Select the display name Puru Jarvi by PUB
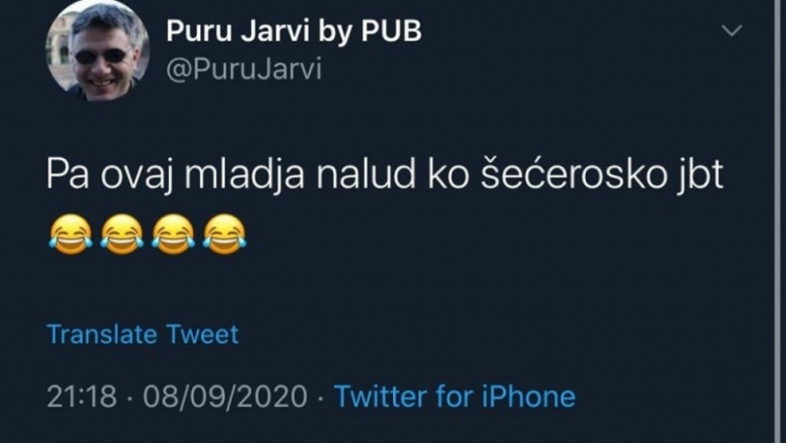Viewport: 786px width, 443px height. click(x=294, y=30)
